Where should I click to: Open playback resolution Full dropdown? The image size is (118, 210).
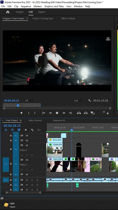(79, 100)
